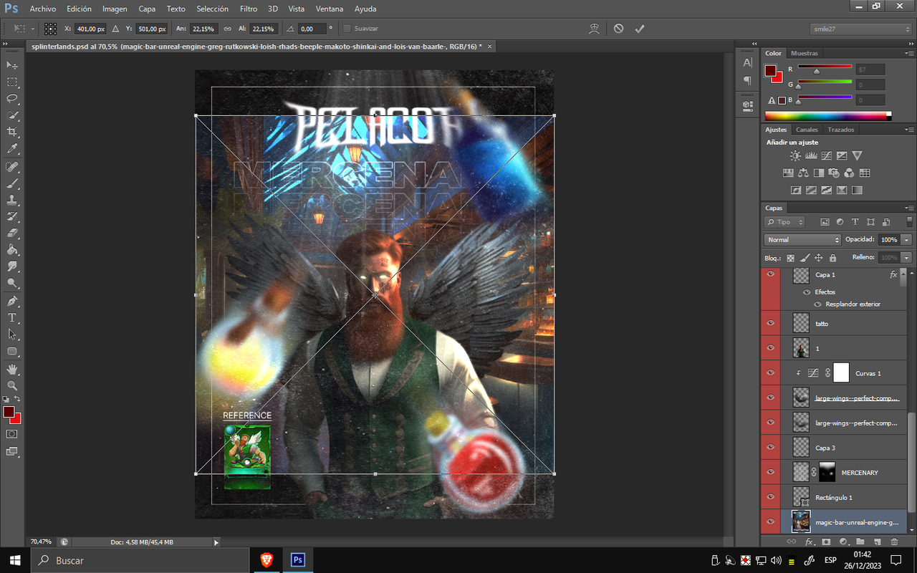Open the Selección menu

point(212,9)
